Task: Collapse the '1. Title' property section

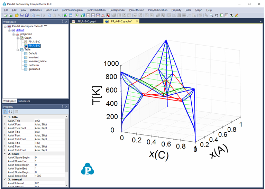Action: [x=4, y=117]
